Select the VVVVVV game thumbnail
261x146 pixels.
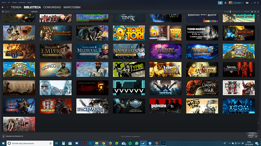tap(129, 88)
